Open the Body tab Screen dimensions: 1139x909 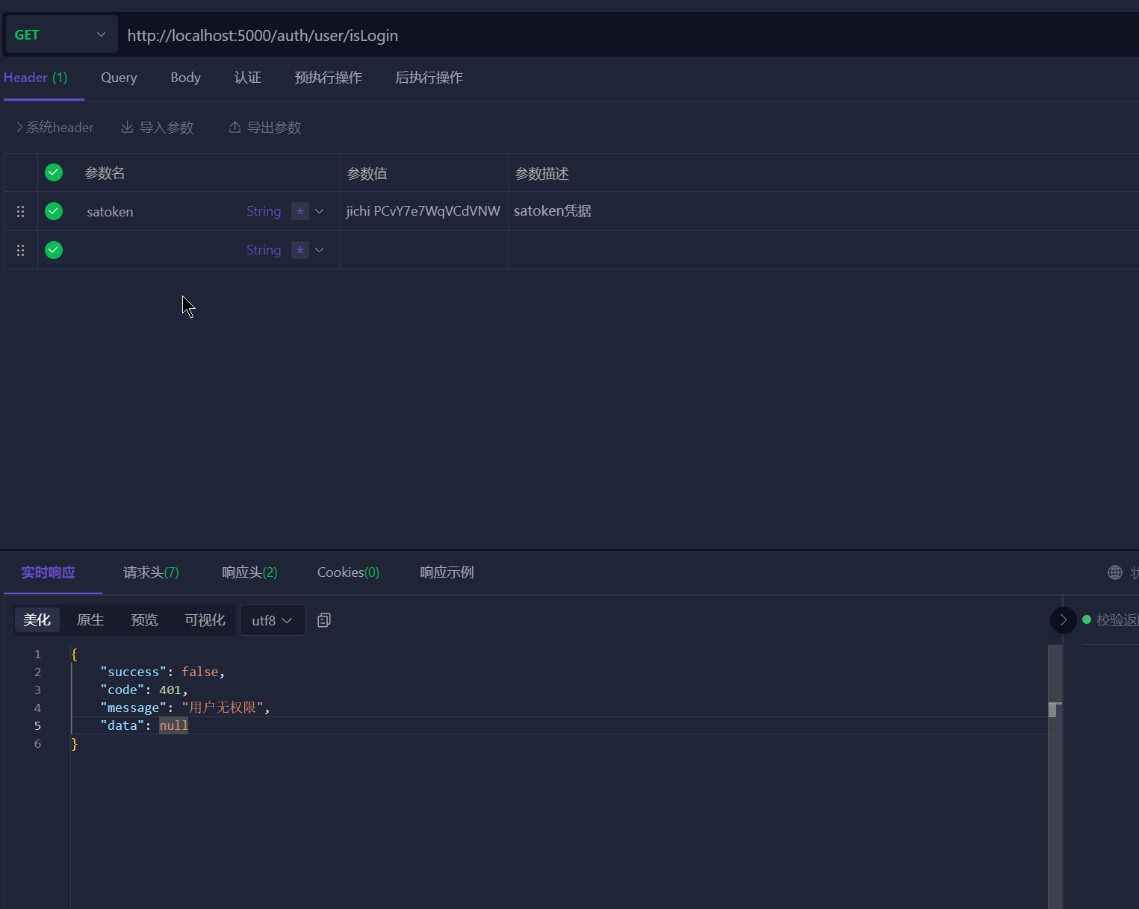point(185,78)
